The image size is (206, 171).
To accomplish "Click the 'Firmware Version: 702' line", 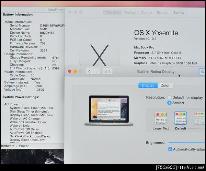I will tap(28, 43).
